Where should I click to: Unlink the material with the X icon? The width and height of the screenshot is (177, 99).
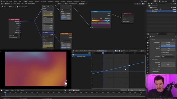[x=84, y=4]
